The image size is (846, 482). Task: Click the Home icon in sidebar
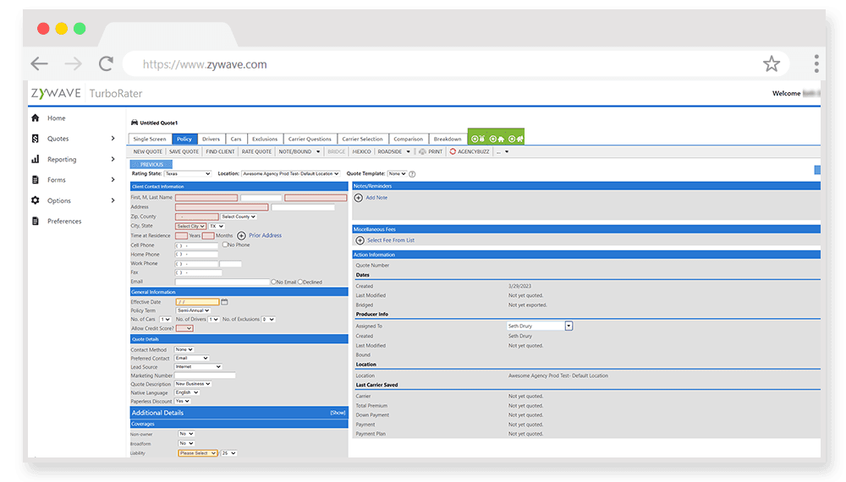point(36,118)
